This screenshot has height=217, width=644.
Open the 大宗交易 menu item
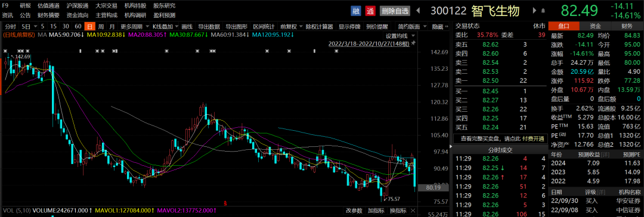tap(106, 6)
